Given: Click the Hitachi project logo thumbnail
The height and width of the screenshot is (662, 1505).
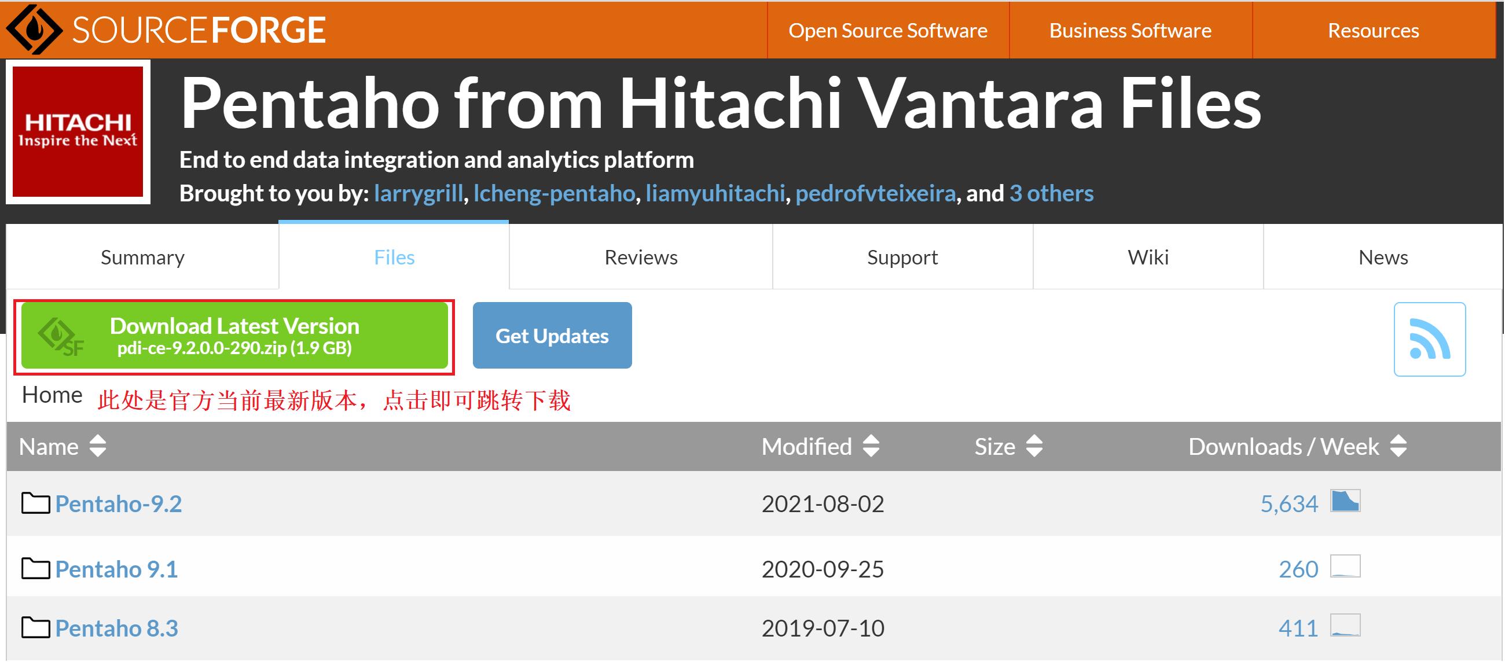Looking at the screenshot, I should pyautogui.click(x=78, y=131).
